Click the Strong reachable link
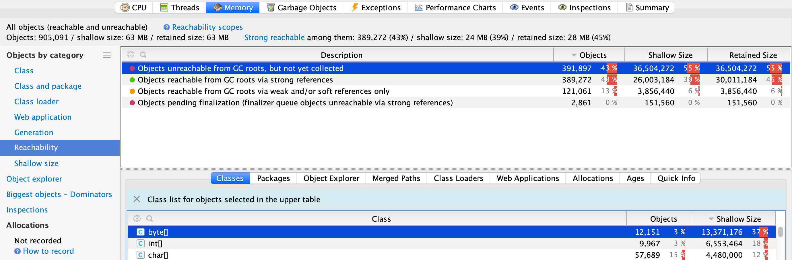Screen dimensions: 792x260 274,38
